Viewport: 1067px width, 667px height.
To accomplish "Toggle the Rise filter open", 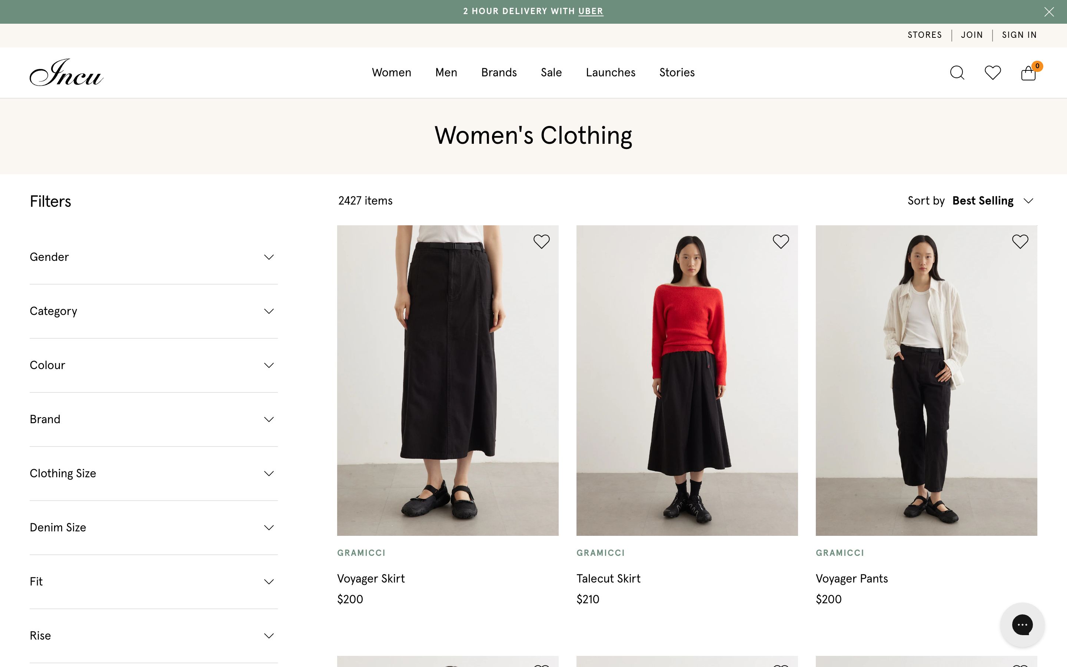I will tap(153, 635).
